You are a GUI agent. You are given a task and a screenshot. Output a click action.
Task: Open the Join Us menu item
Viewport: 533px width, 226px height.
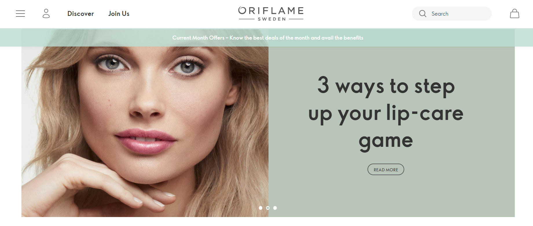point(119,14)
